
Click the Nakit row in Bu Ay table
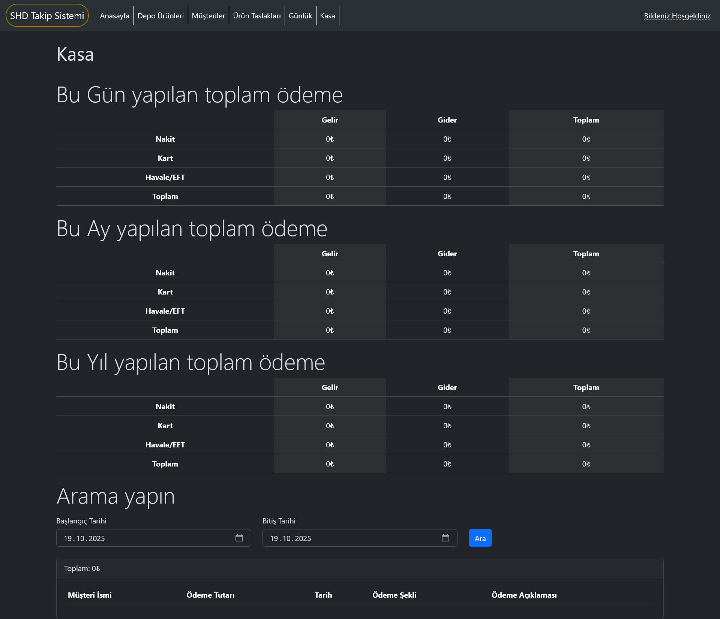coord(165,272)
